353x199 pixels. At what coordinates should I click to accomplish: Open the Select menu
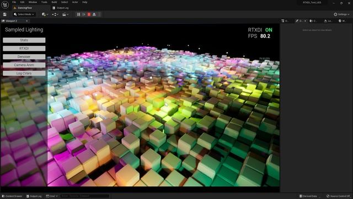click(x=65, y=2)
